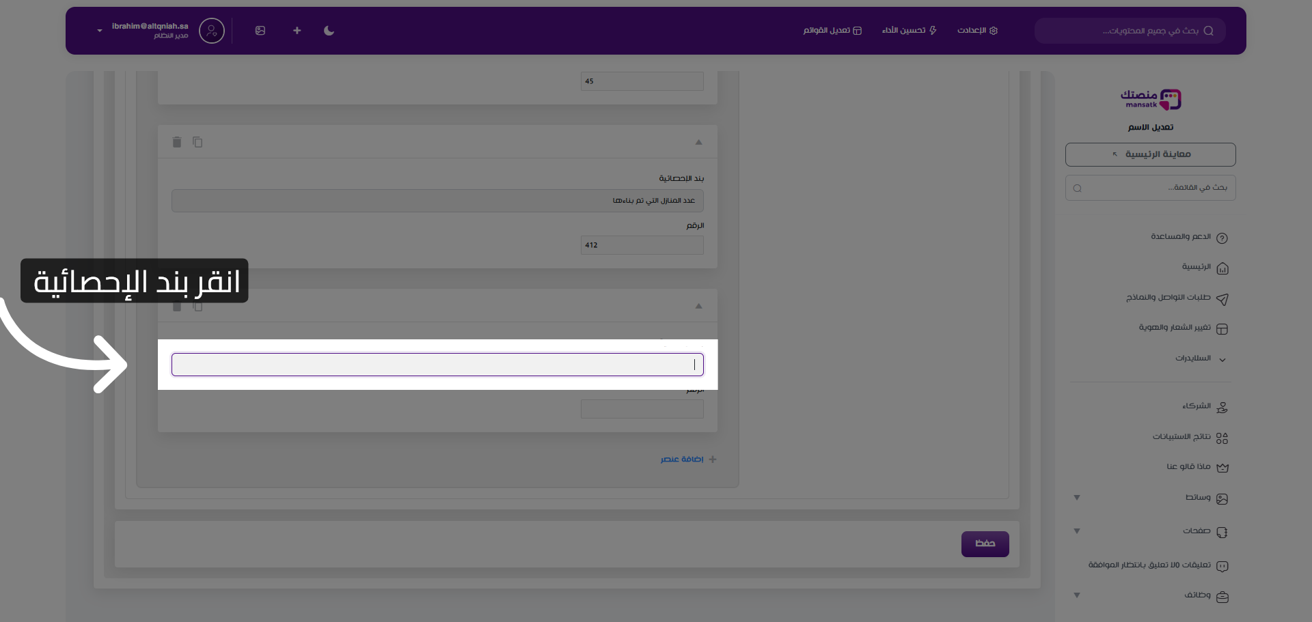Open user account dropdown for ibrahim@altqniah.sa
1312x622 pixels.
[100, 31]
